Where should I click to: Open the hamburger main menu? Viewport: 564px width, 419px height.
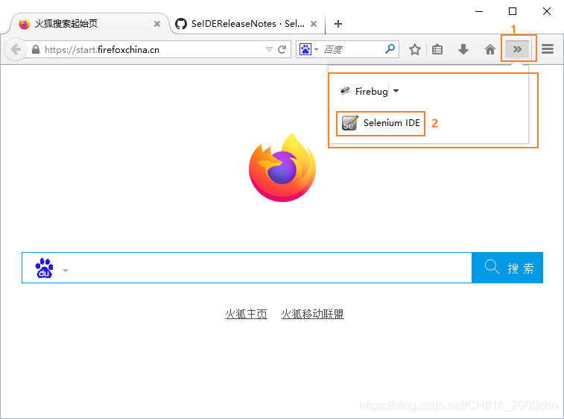[x=548, y=49]
